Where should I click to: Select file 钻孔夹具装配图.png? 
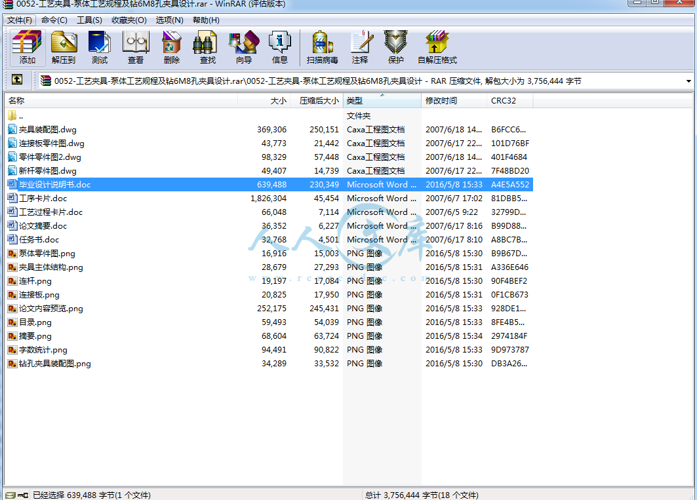[54, 364]
